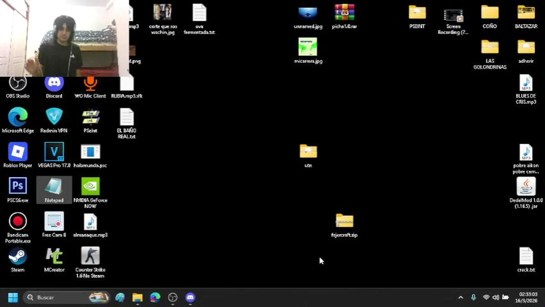Select the almanaque.mp3 file
545x307 pixels.
(x=90, y=225)
